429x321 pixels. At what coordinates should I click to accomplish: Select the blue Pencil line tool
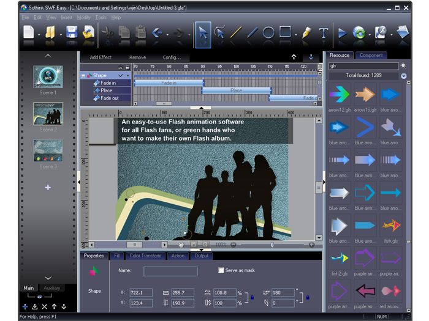coord(252,32)
